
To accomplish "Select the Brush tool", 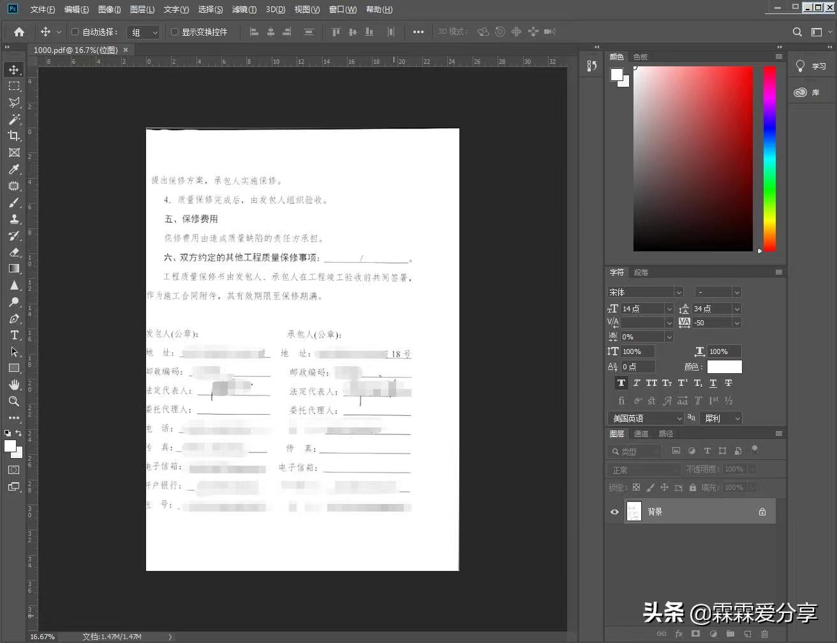I will click(x=14, y=203).
